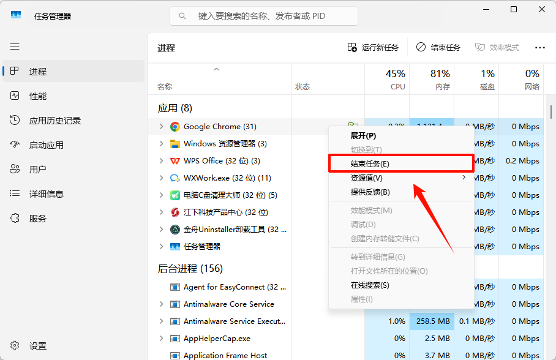The image size is (556, 360).
Task: Expand Antimalware Core Service entry
Action: pos(161,304)
